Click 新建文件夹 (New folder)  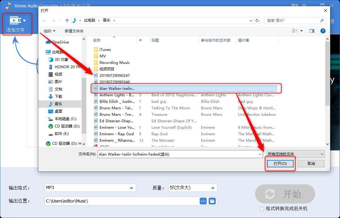pos(74,31)
